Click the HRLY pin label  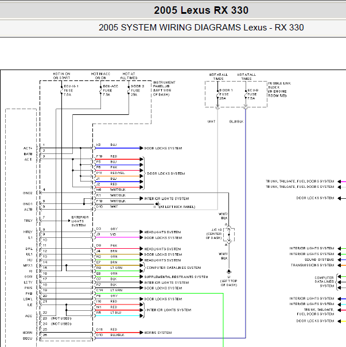[x=28, y=232]
